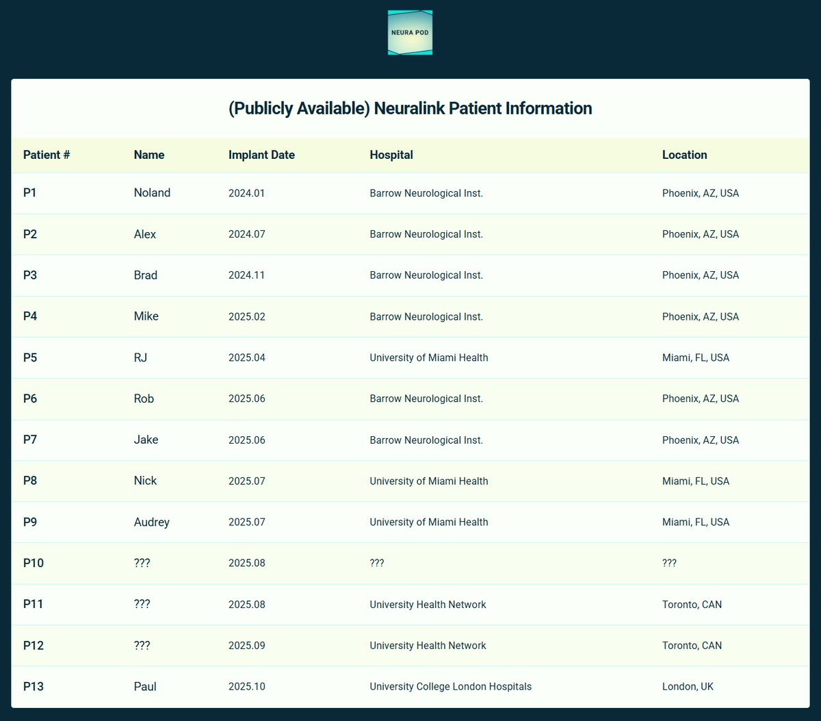Select patient number P1 cell

click(30, 193)
